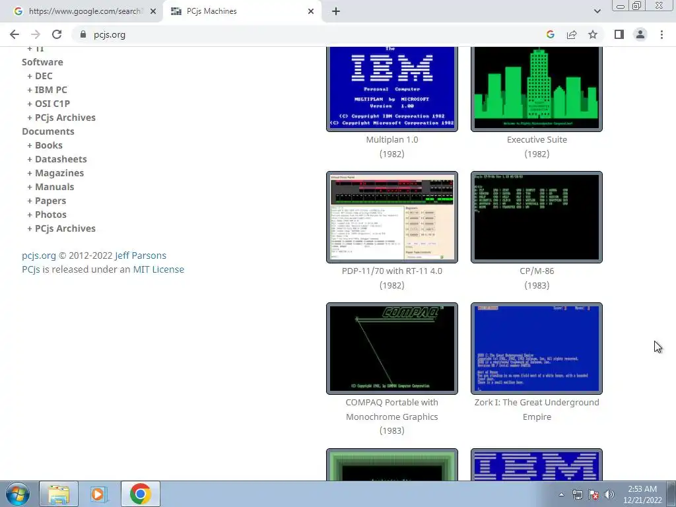Open the Multiplan 1.0 thumbnail

coord(392,89)
